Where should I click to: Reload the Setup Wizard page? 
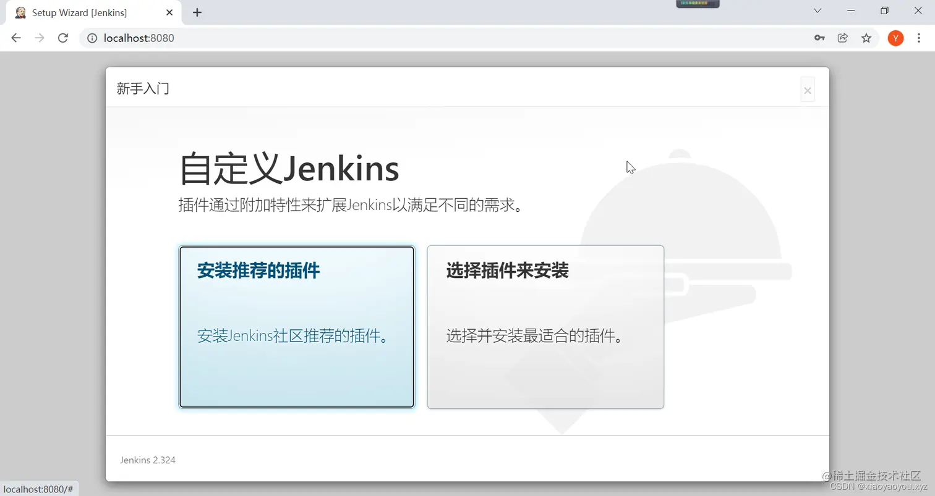click(x=62, y=38)
